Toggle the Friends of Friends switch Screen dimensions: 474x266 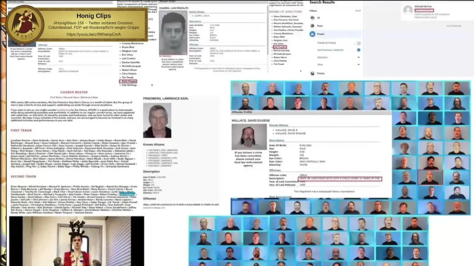[x=357, y=43]
